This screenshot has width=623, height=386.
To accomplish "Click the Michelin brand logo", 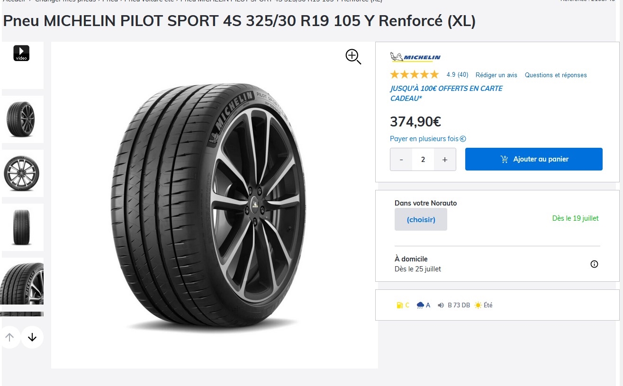I will [x=415, y=57].
